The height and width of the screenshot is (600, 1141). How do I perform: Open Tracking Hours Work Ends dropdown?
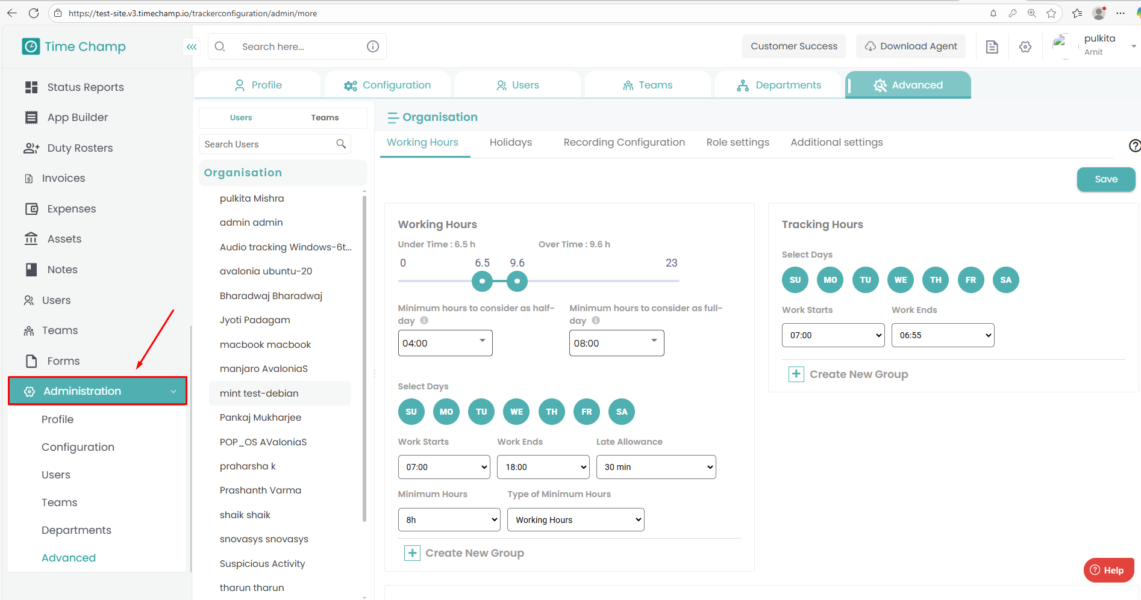(x=942, y=335)
